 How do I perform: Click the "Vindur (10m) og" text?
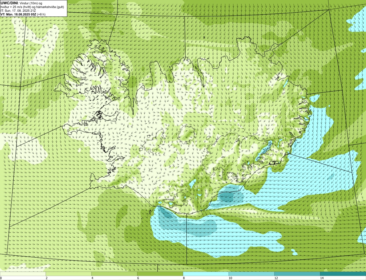(x=31, y=3)
